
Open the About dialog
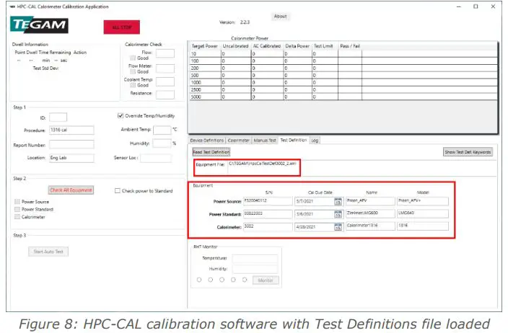click(280, 16)
